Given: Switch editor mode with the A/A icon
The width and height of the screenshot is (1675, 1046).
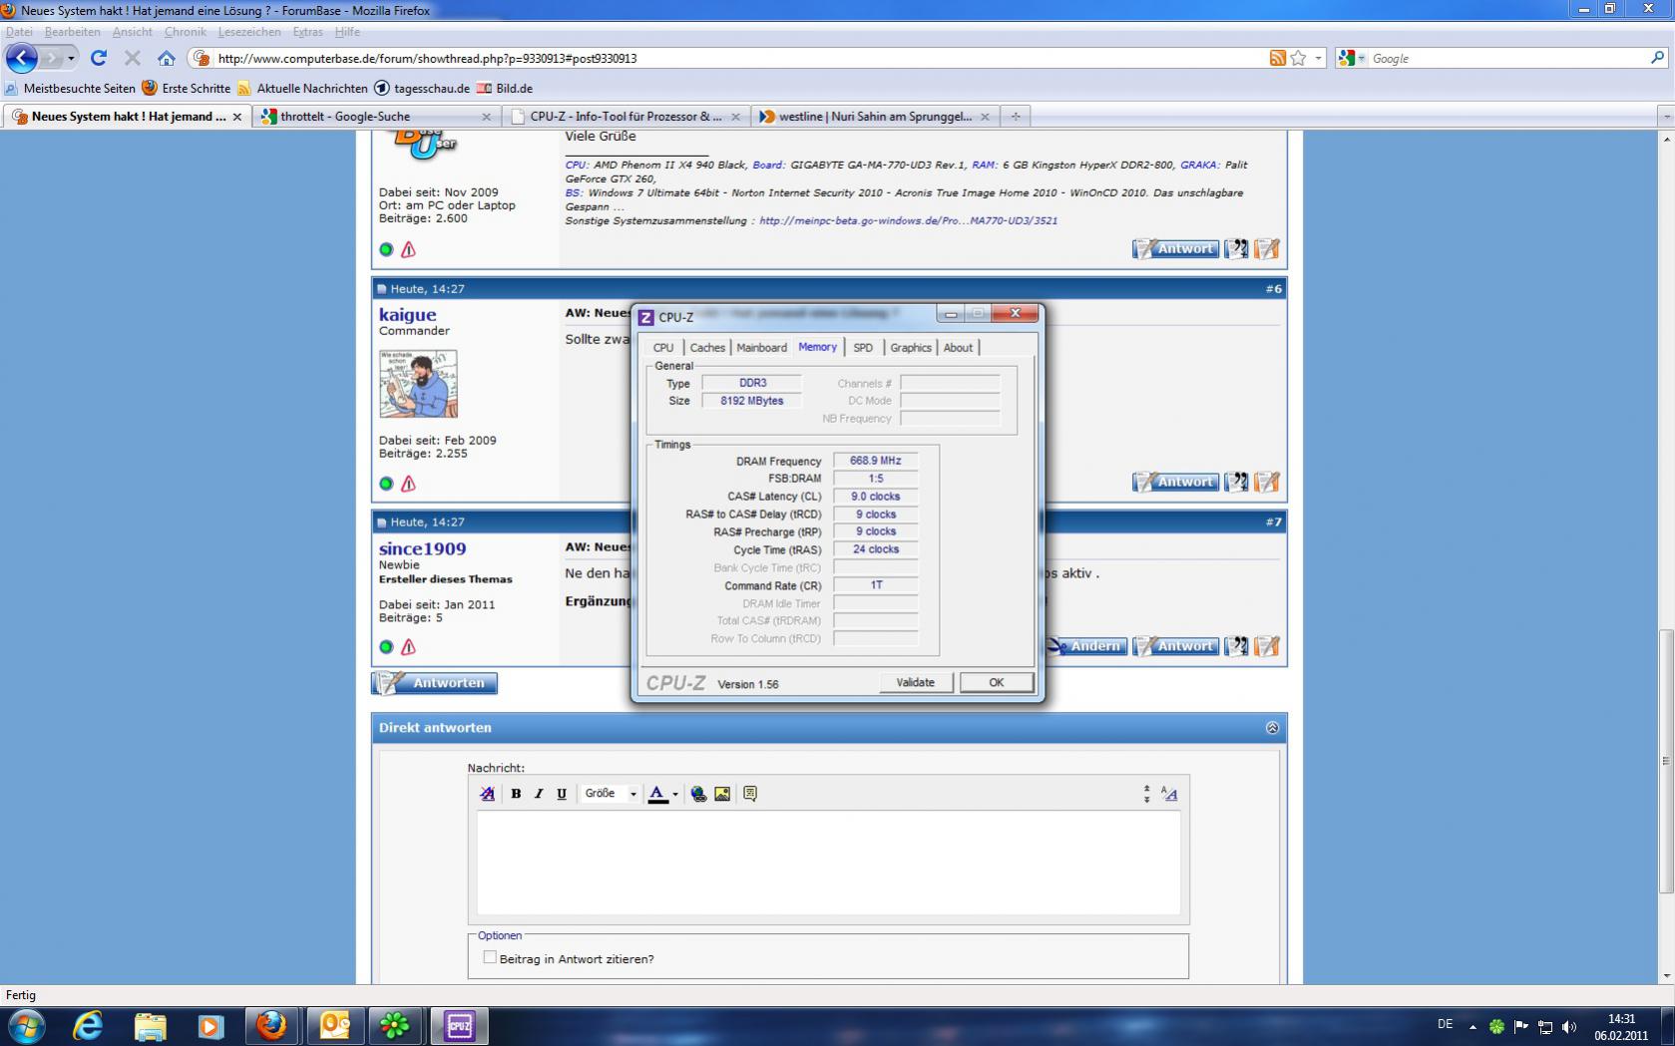Looking at the screenshot, I should (1169, 794).
